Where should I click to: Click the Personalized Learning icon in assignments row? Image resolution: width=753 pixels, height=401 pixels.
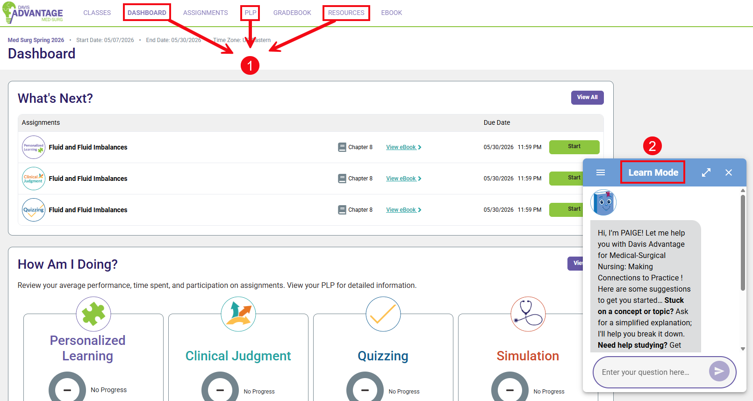(x=34, y=147)
